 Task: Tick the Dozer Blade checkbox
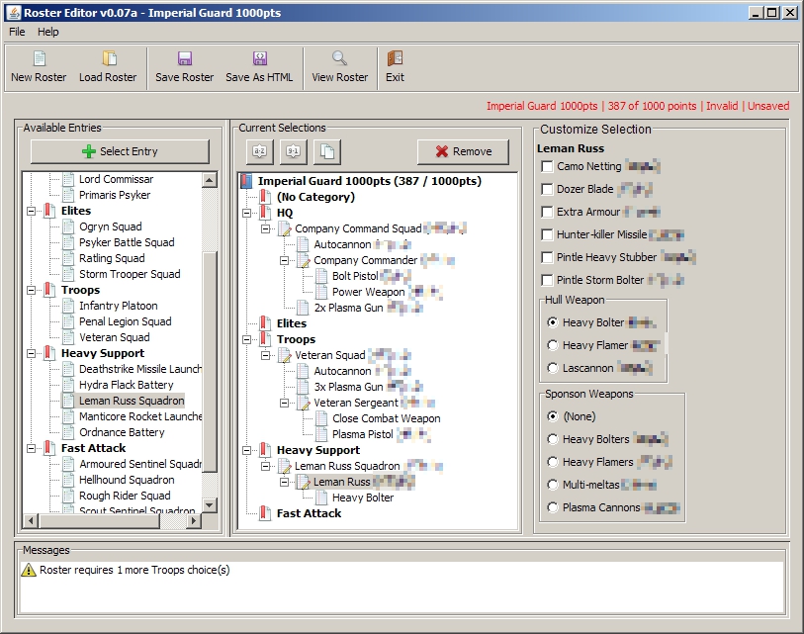(x=547, y=189)
